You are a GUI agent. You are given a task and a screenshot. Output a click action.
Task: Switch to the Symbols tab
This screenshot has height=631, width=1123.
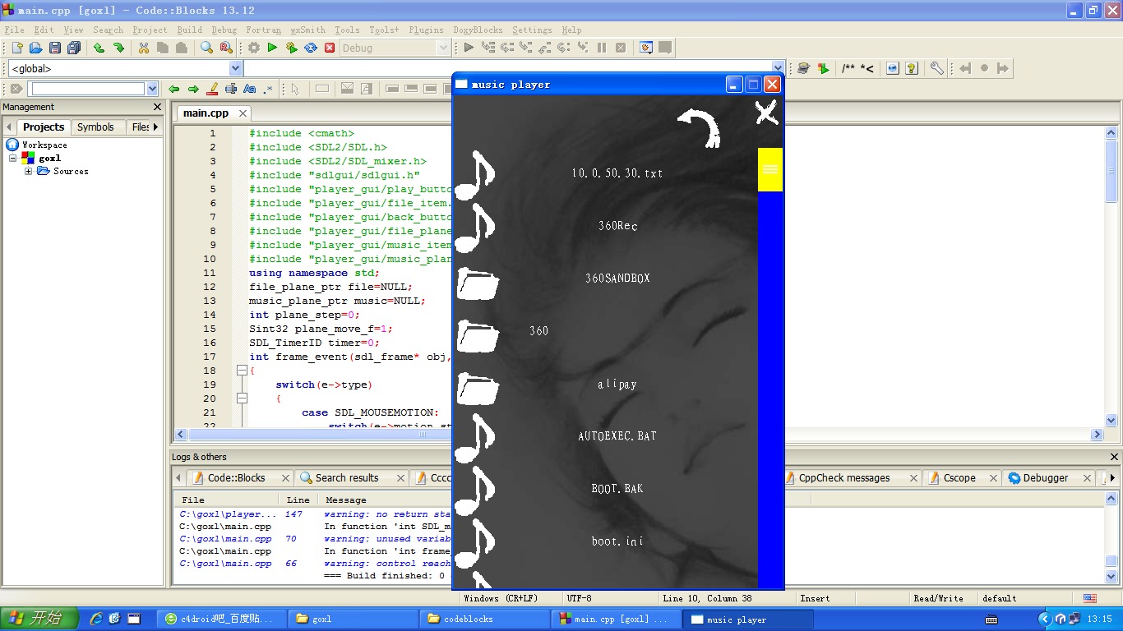coord(95,127)
